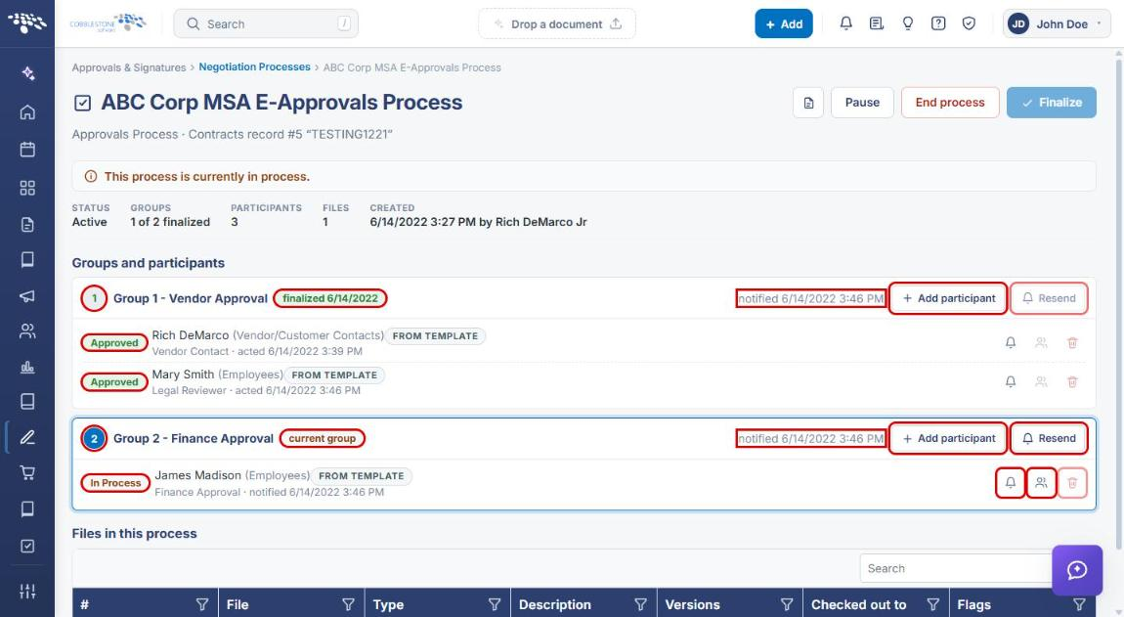The image size is (1124, 617).
Task: Click End process button
Action: [950, 103]
